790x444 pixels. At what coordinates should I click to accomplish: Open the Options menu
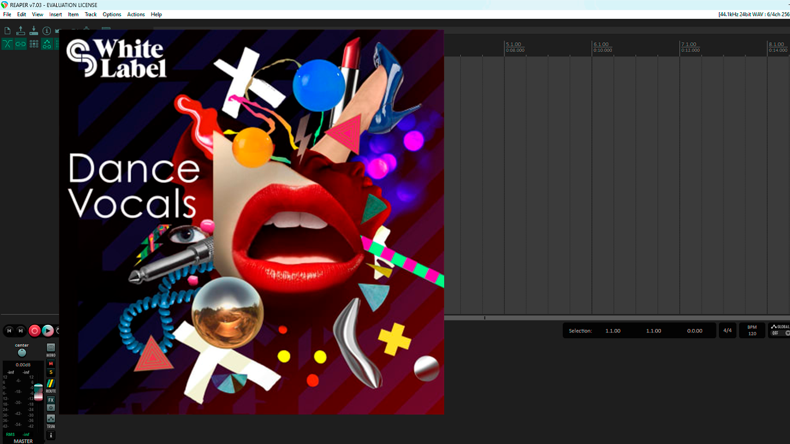click(112, 14)
